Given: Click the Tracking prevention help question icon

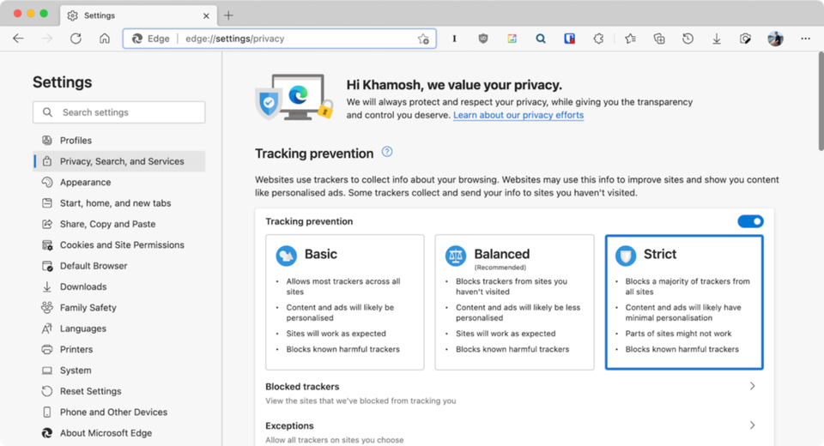Looking at the screenshot, I should tap(387, 152).
